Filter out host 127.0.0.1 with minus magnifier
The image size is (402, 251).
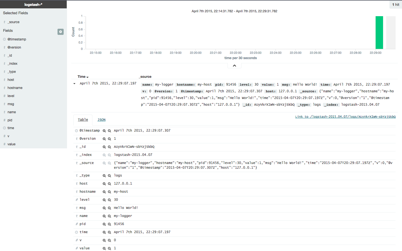pyautogui.click(x=109, y=184)
